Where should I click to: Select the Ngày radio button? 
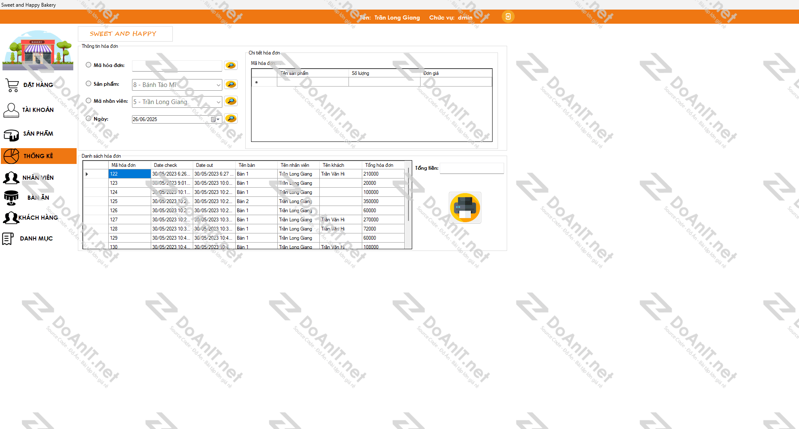(x=88, y=119)
